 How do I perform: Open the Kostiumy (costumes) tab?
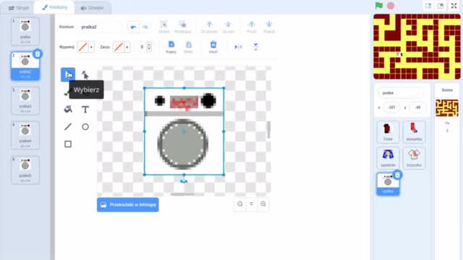point(55,7)
